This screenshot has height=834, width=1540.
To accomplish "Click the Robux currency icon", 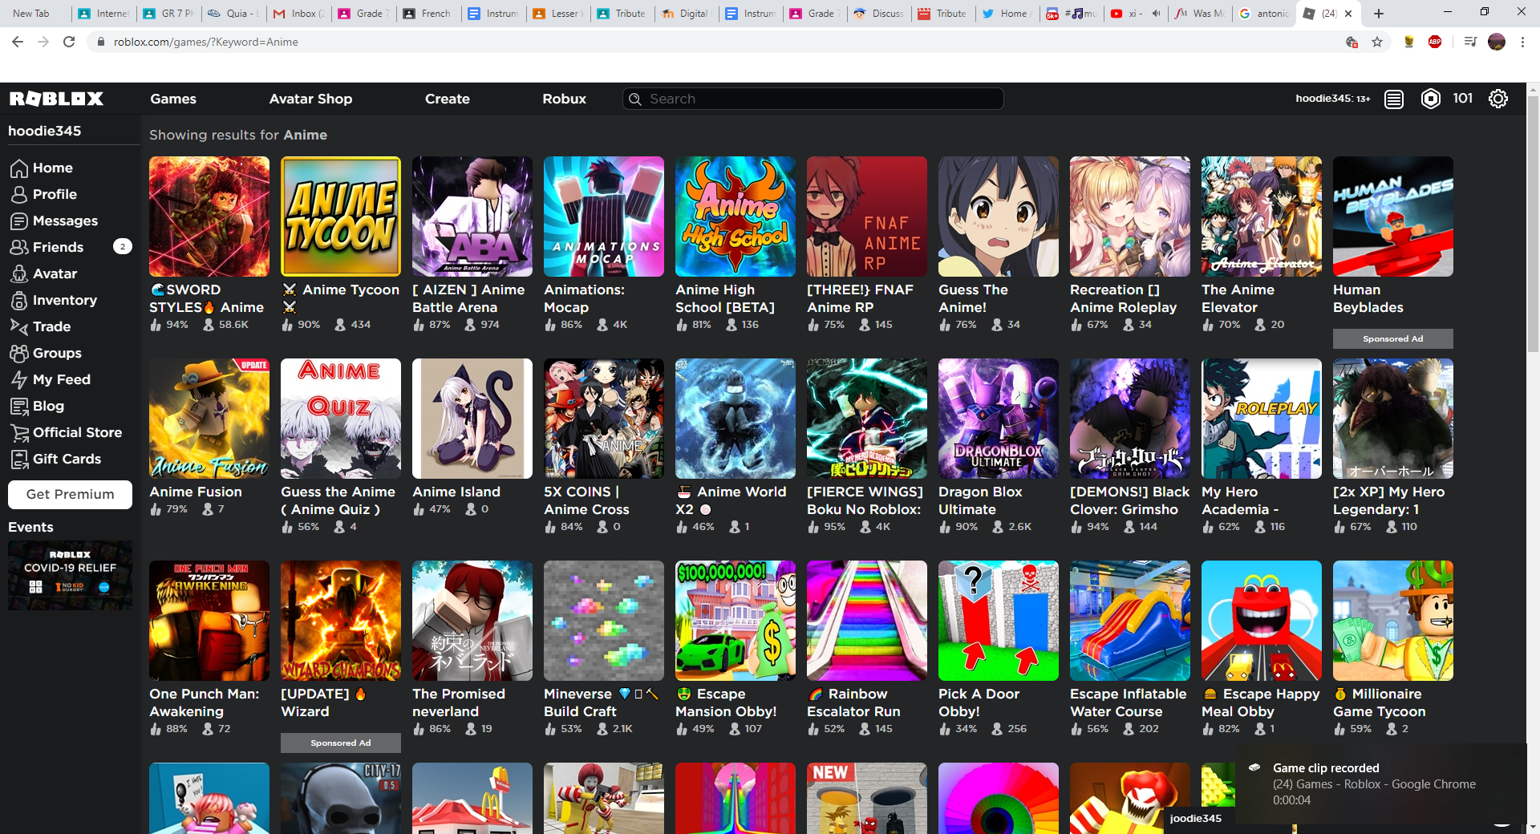I will coord(1431,99).
